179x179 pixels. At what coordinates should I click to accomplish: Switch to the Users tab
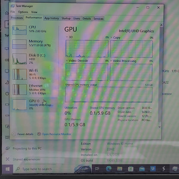[77, 19]
